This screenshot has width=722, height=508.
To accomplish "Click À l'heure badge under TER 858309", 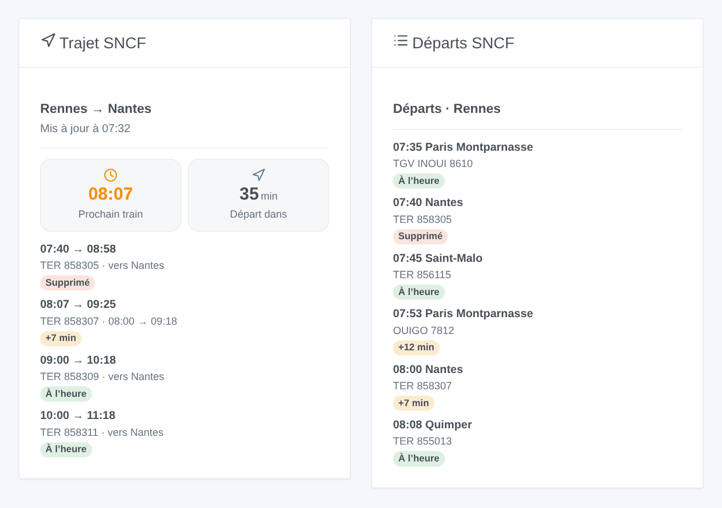I will (x=66, y=394).
